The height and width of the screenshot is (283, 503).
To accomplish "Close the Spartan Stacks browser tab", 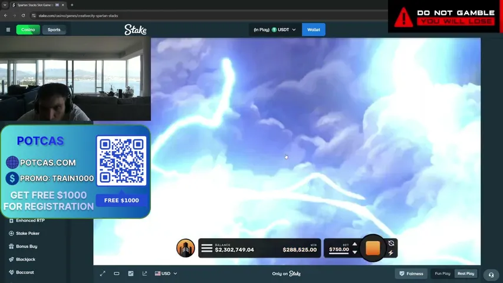I will 63,5.
